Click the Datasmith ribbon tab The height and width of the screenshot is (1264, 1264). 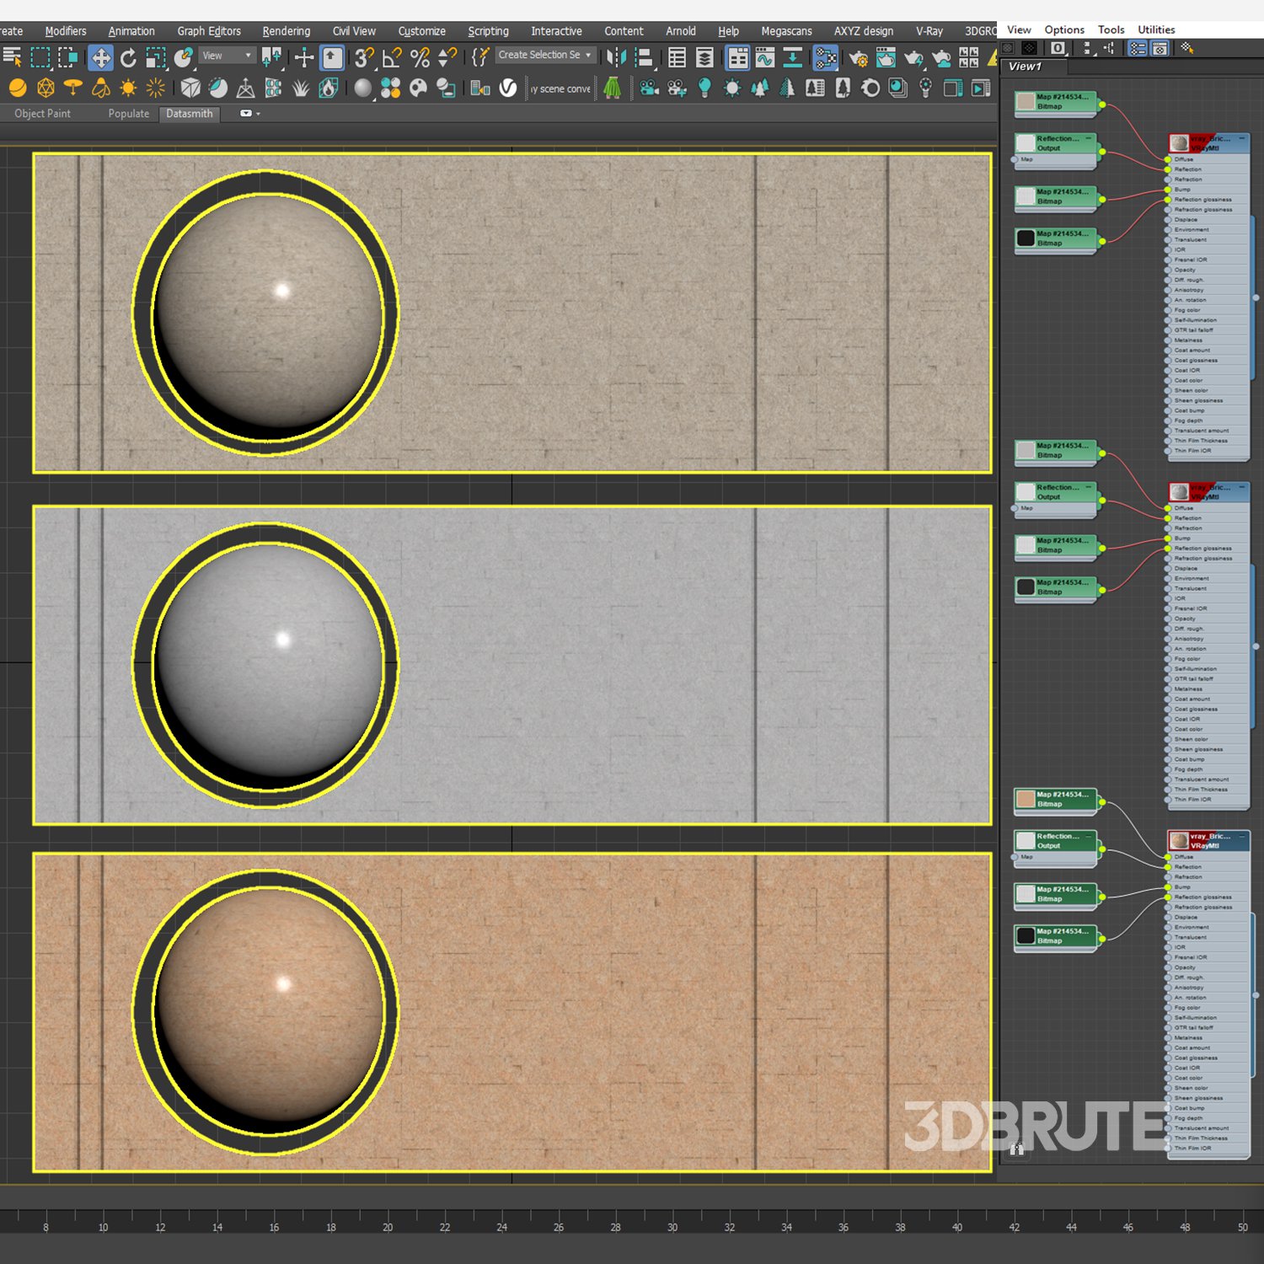(189, 114)
